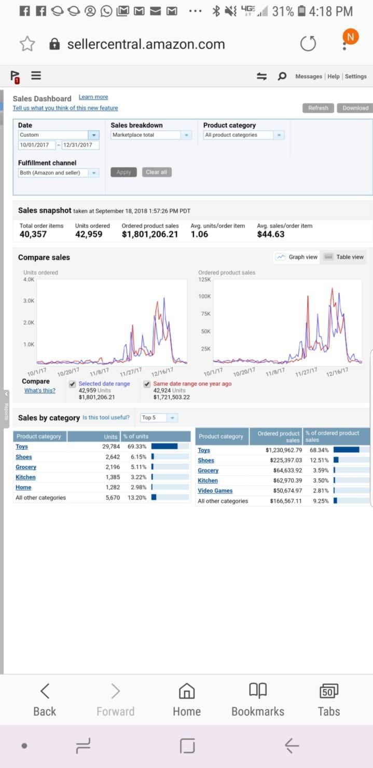Screen dimensions: 373x768
Task: Open Grocery in units category table
Action: [x=26, y=467]
